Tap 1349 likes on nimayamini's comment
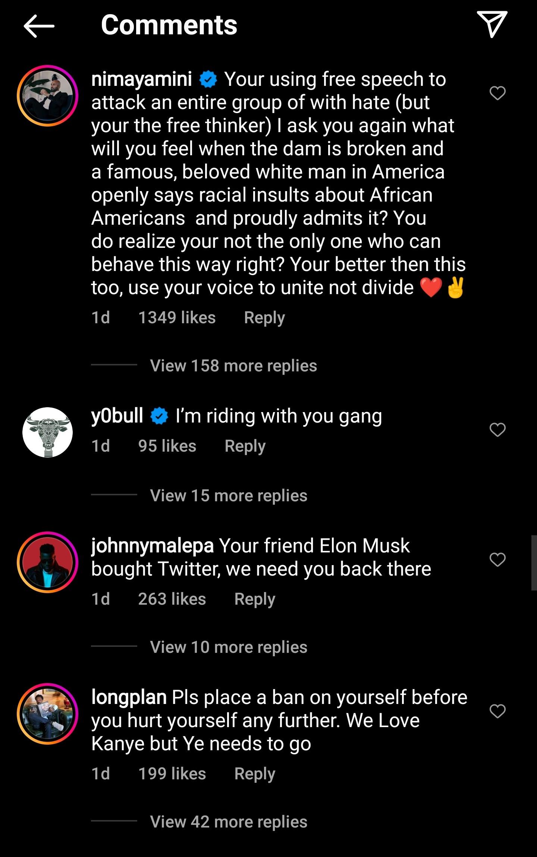The image size is (537, 857). click(x=176, y=318)
